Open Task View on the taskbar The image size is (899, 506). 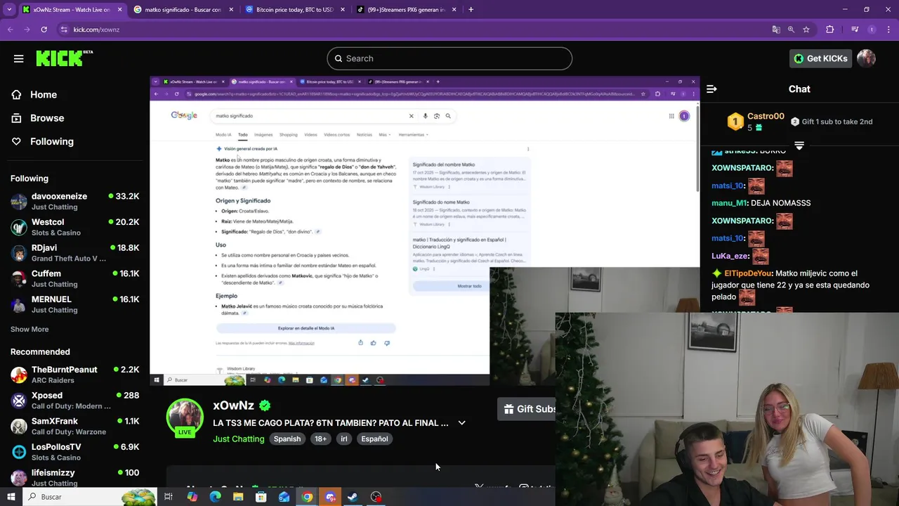(169, 497)
